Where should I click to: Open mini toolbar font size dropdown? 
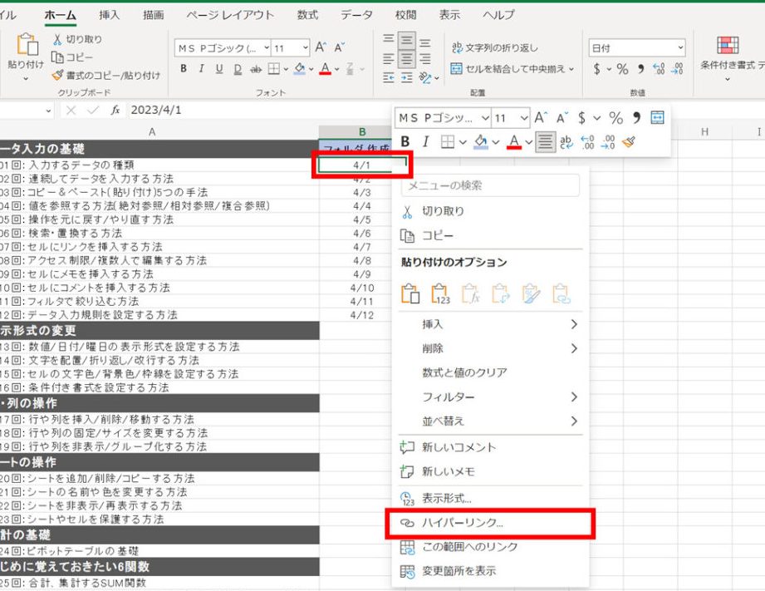point(523,118)
